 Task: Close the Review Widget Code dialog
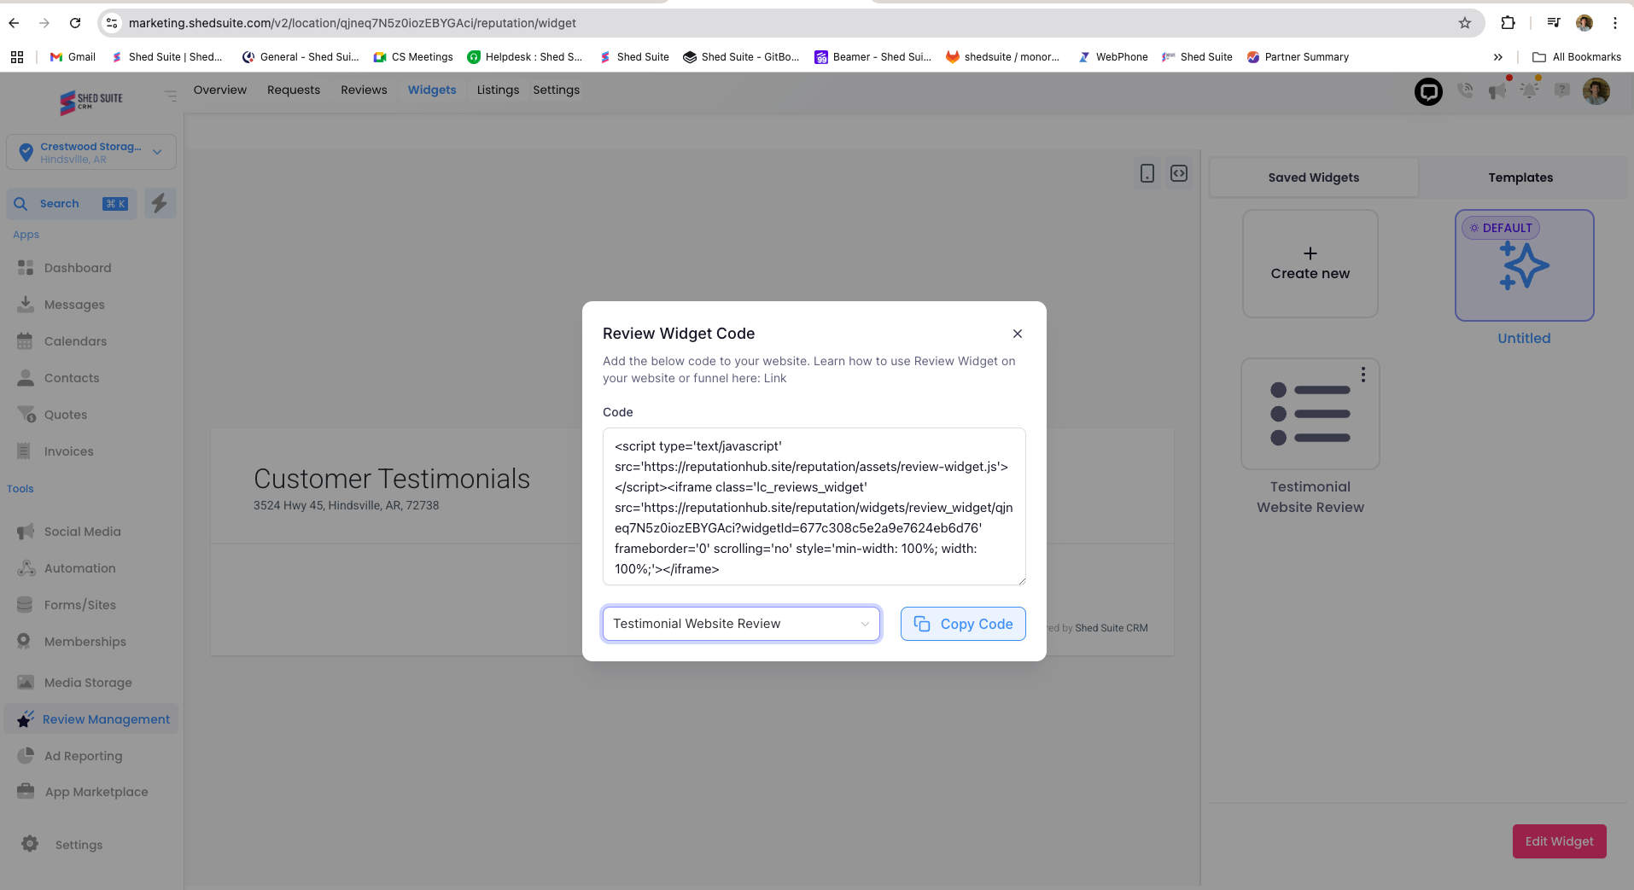coord(1017,334)
